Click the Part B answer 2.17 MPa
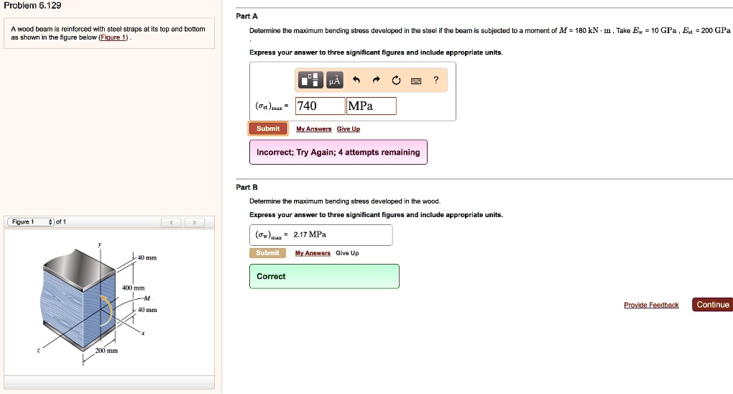733x394 pixels. (x=310, y=234)
